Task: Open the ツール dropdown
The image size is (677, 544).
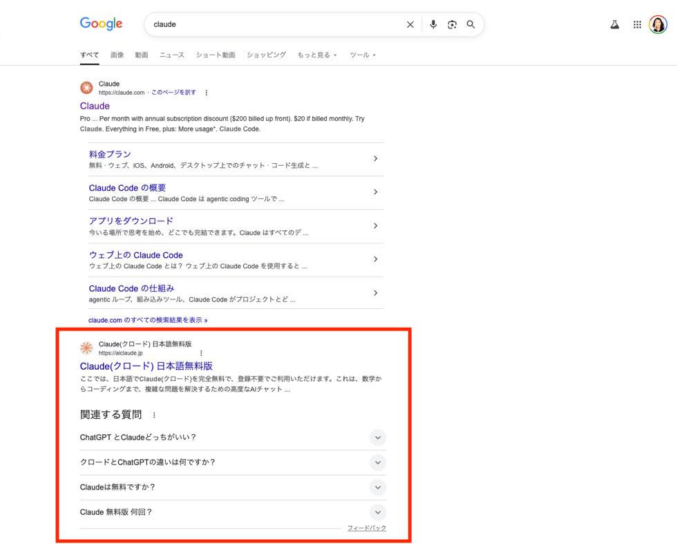Action: coord(363,55)
